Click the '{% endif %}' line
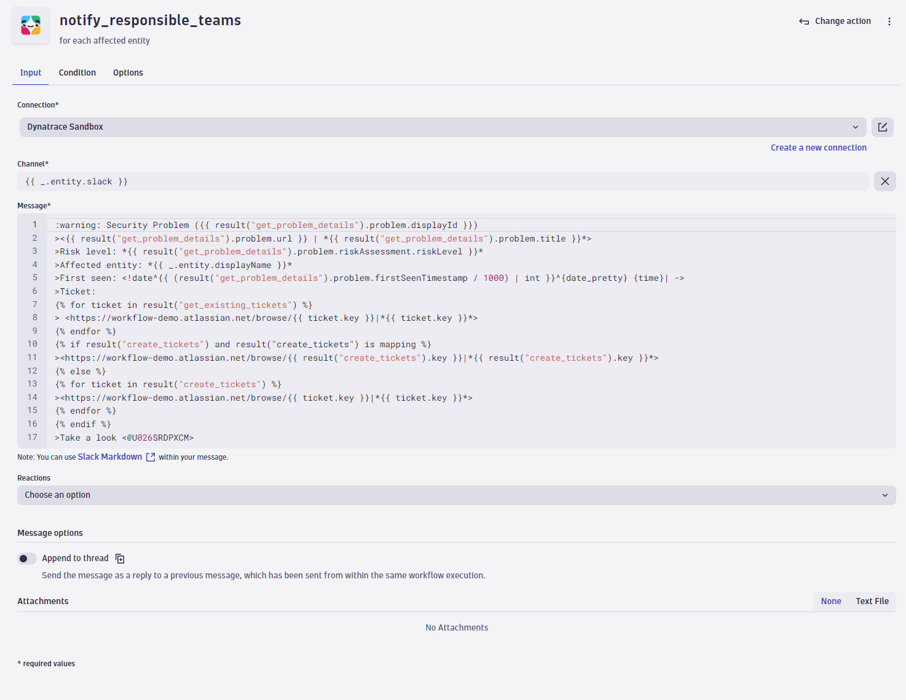906x700 pixels. tap(83, 425)
